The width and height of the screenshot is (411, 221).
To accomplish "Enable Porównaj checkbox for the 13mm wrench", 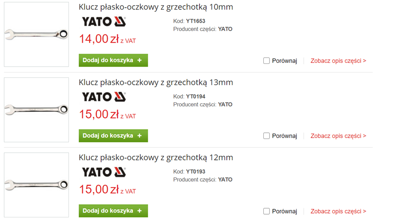I will (266, 136).
